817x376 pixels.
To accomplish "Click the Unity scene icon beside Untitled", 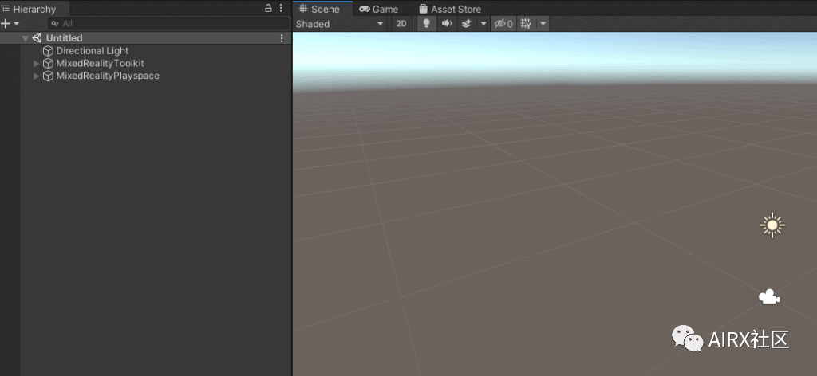I will click(x=37, y=38).
